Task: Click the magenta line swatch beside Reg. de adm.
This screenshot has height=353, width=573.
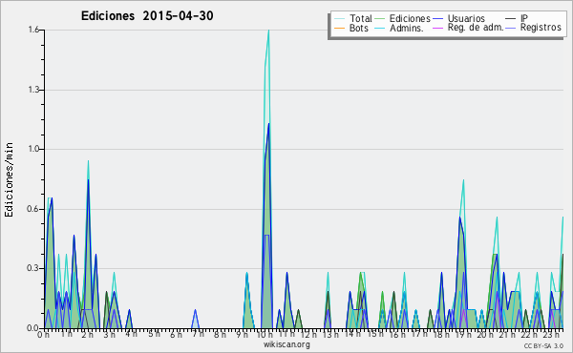Action: 437,28
